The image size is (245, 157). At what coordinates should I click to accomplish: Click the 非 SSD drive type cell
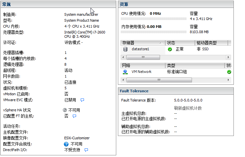click(203, 49)
